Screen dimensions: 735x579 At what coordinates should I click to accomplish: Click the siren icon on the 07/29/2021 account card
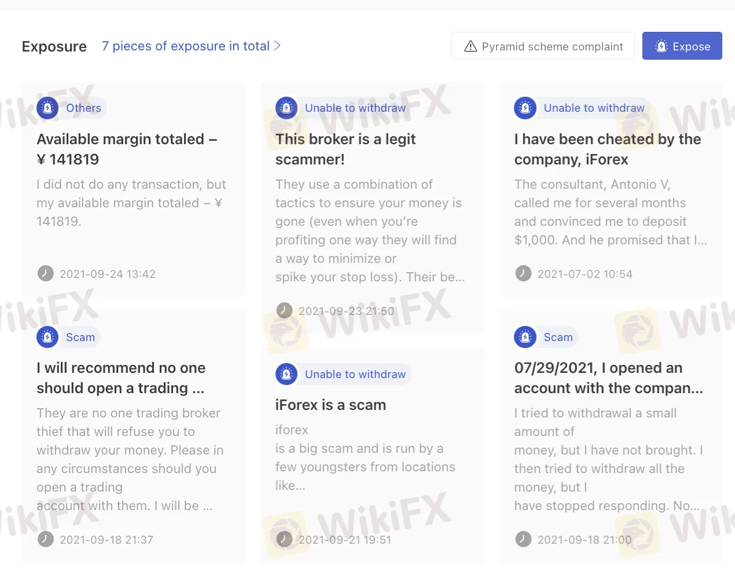(x=525, y=337)
